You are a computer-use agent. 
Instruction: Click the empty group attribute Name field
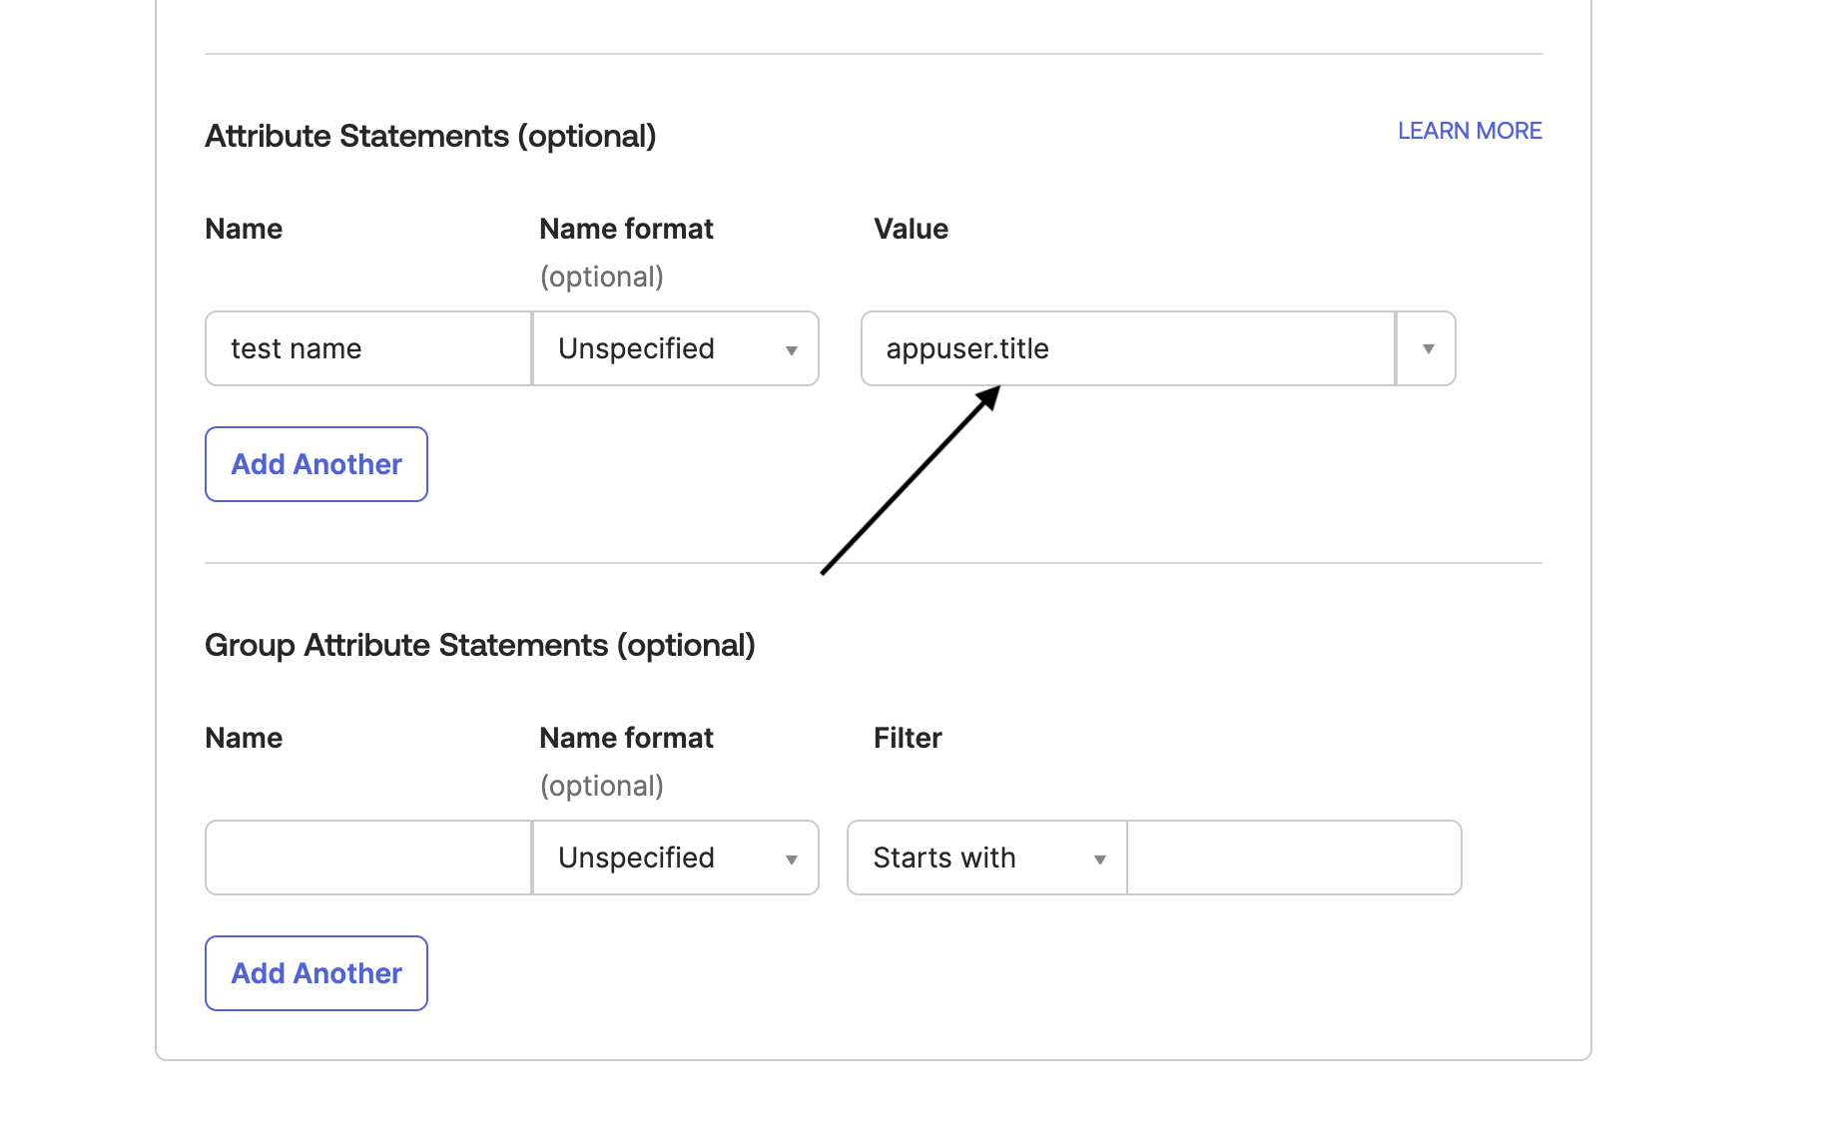tap(367, 858)
